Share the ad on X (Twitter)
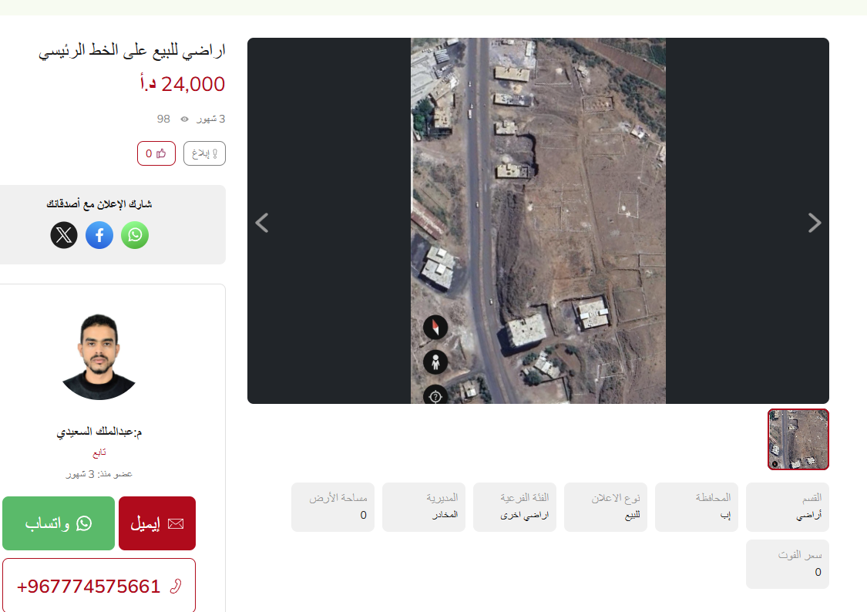This screenshot has height=612, width=867. click(x=64, y=235)
